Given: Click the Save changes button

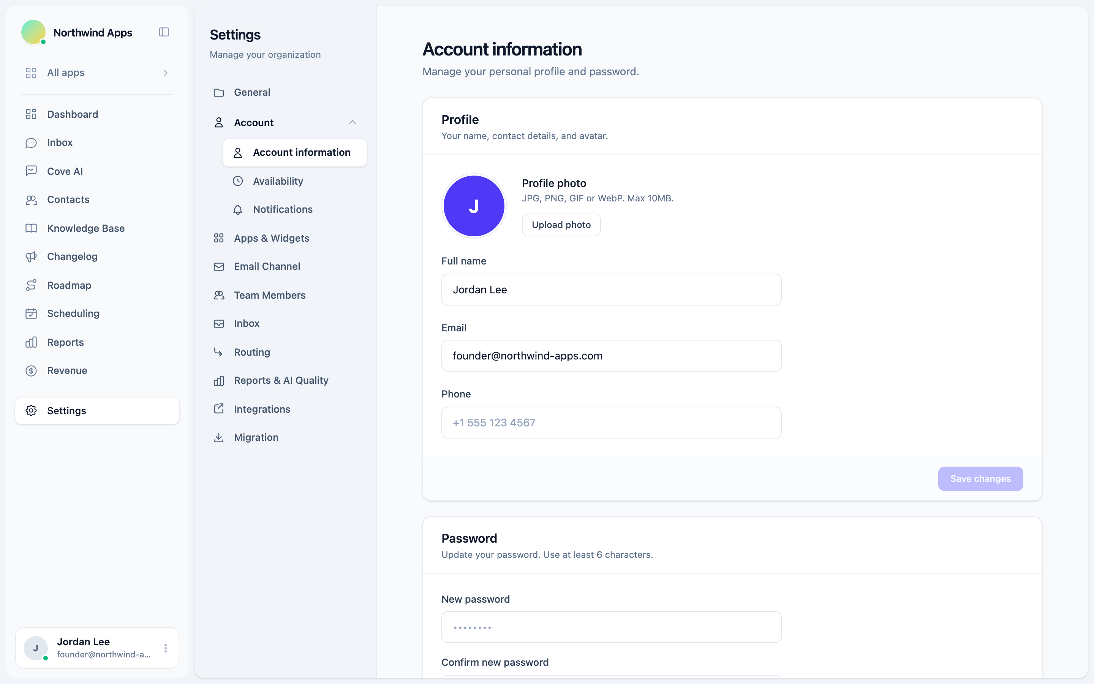Looking at the screenshot, I should 980,479.
